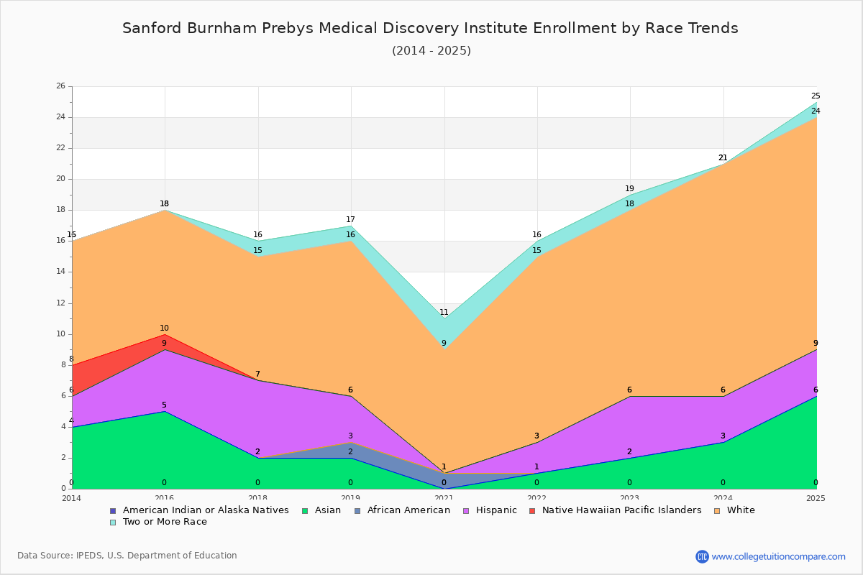The width and height of the screenshot is (863, 575).
Task: Click the 2023 x-axis label
Action: click(630, 498)
